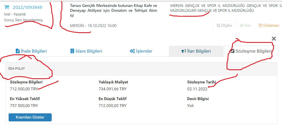Click the megaphone icon on İlan Bilgileri
This screenshot has width=282, height=126.
pyautogui.click(x=184, y=51)
